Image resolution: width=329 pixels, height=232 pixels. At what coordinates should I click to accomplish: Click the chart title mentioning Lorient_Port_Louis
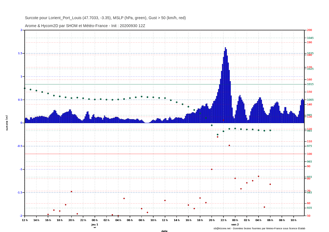[x=105, y=18]
